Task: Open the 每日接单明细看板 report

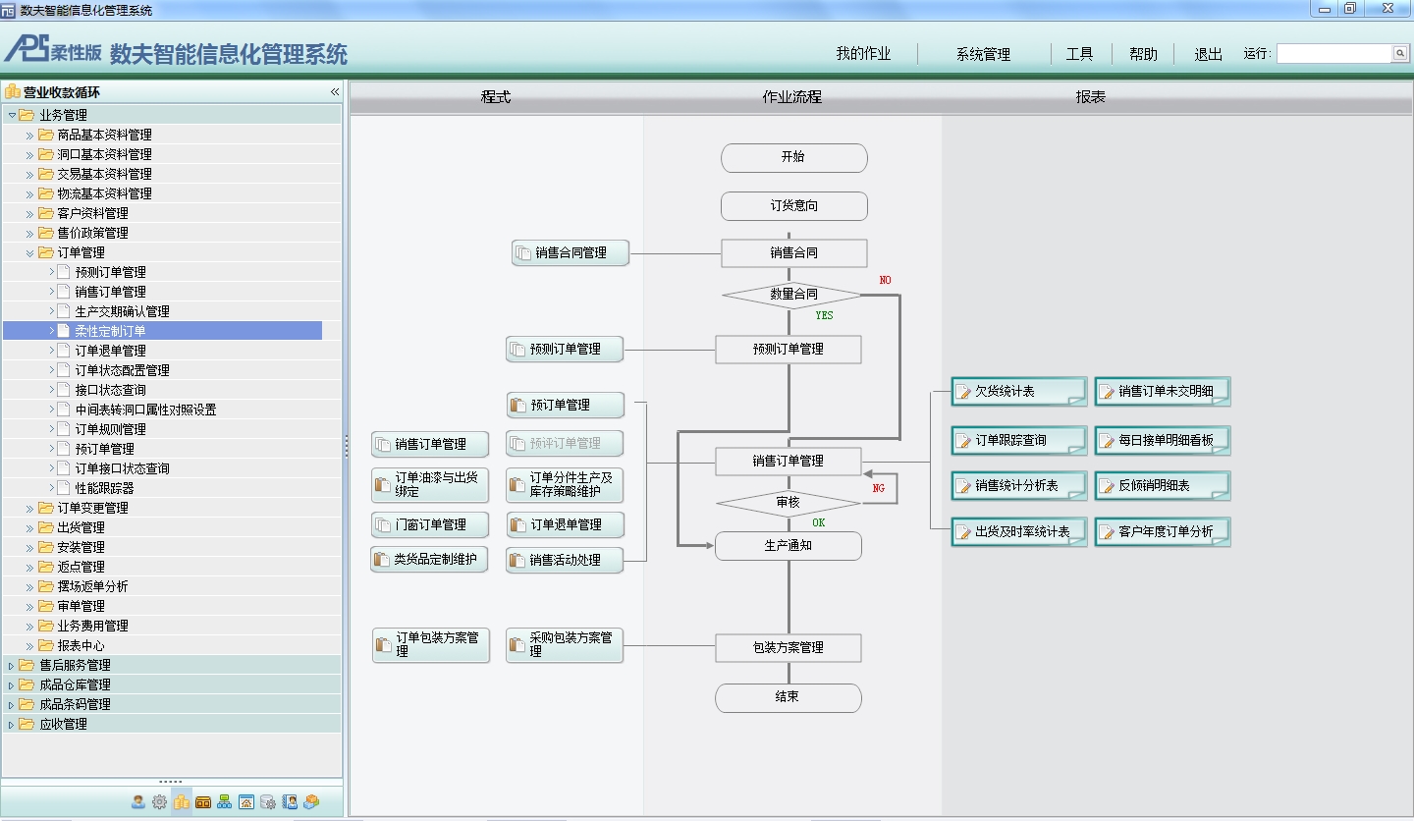Action: pyautogui.click(x=1163, y=440)
